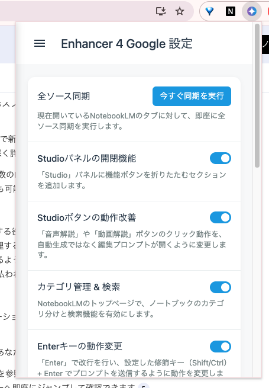Click the install app icon in address bar
The width and height of the screenshot is (269, 388).
click(161, 11)
